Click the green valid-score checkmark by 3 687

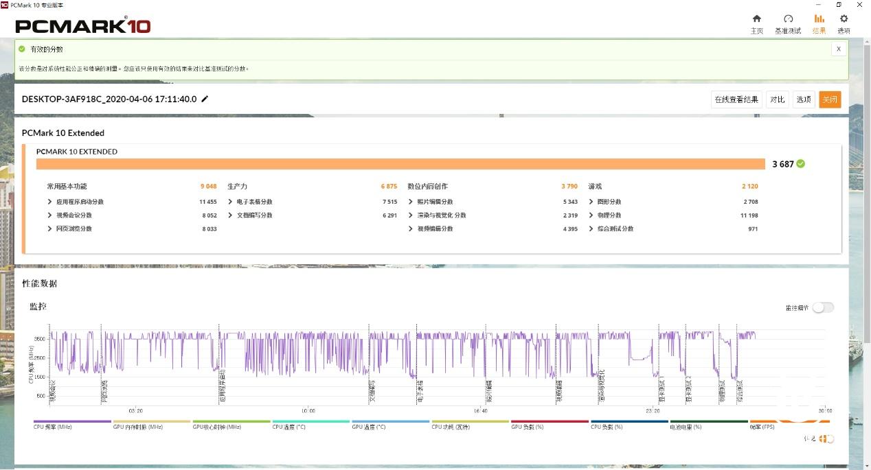click(x=801, y=164)
